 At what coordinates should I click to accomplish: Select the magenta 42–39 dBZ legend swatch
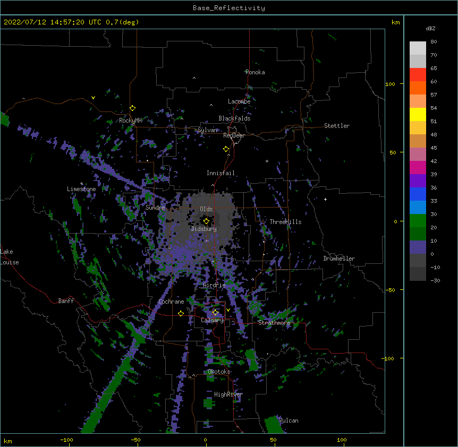418,167
